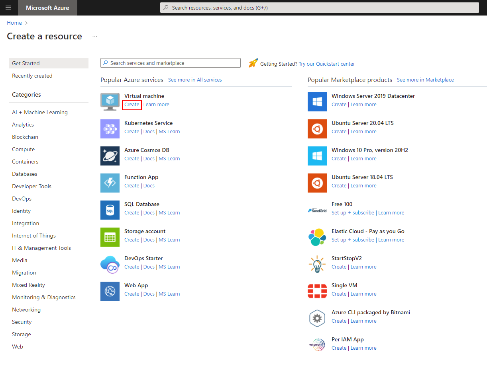
Task: Click the Azure Cosmos DB icon
Action: click(110, 156)
